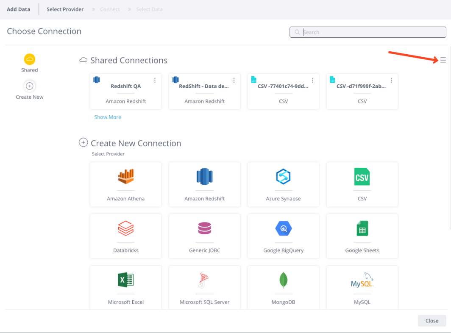Choose the MongoDB leaf icon
The width and height of the screenshot is (451, 333).
coord(283,280)
